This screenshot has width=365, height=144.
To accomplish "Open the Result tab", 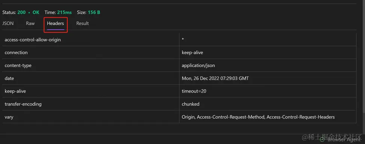I will [x=82, y=24].
